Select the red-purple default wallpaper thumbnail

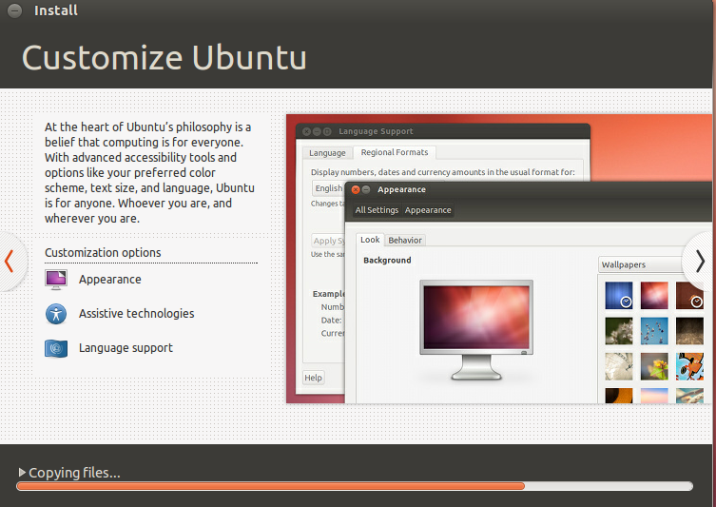tap(654, 295)
